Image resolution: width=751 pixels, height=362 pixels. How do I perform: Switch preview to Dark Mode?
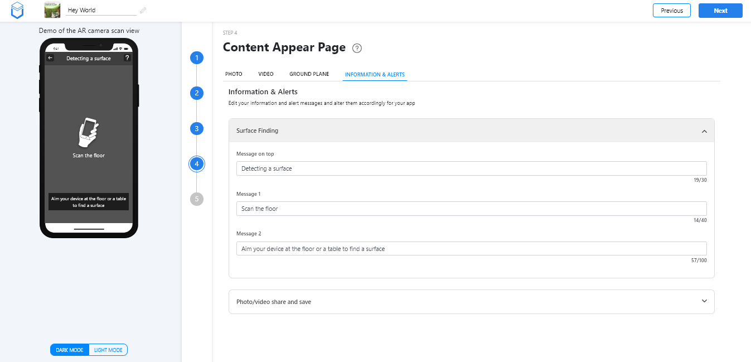70,350
